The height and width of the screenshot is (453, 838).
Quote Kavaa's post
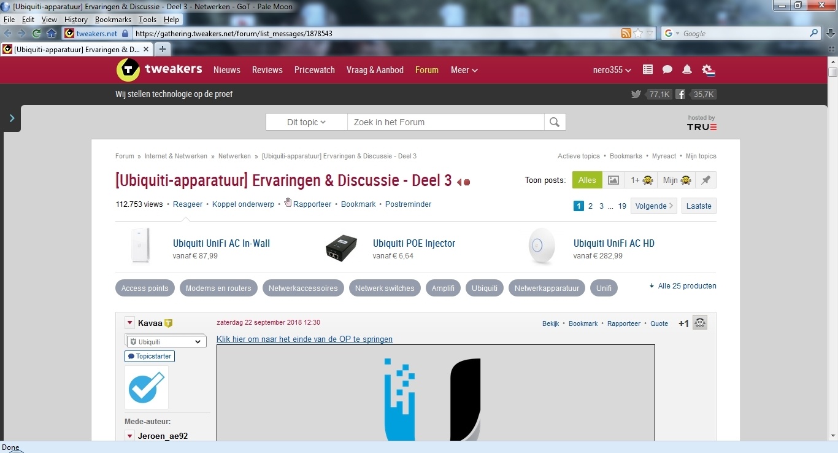click(659, 323)
